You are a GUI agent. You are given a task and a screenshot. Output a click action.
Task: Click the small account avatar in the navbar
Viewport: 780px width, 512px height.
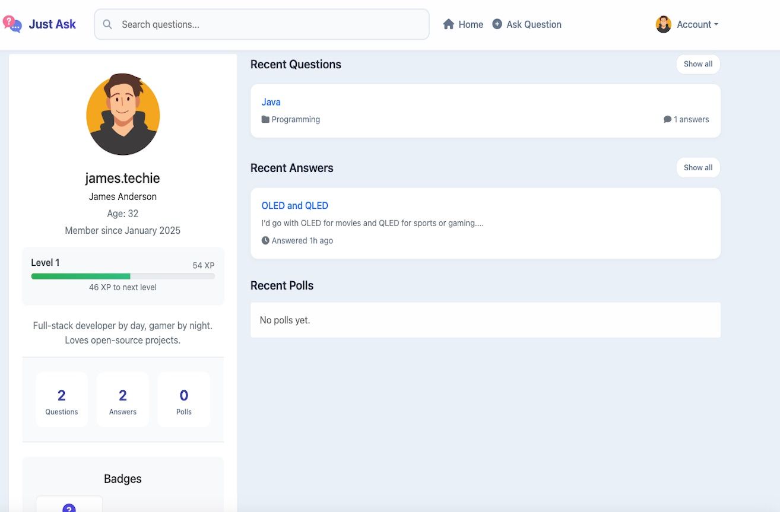664,24
